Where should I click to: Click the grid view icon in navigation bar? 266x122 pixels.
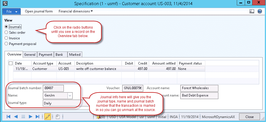click(x=23, y=117)
